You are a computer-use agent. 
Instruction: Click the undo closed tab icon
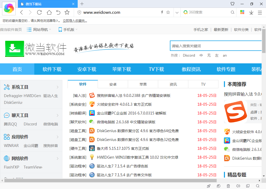(x=58, y=12)
